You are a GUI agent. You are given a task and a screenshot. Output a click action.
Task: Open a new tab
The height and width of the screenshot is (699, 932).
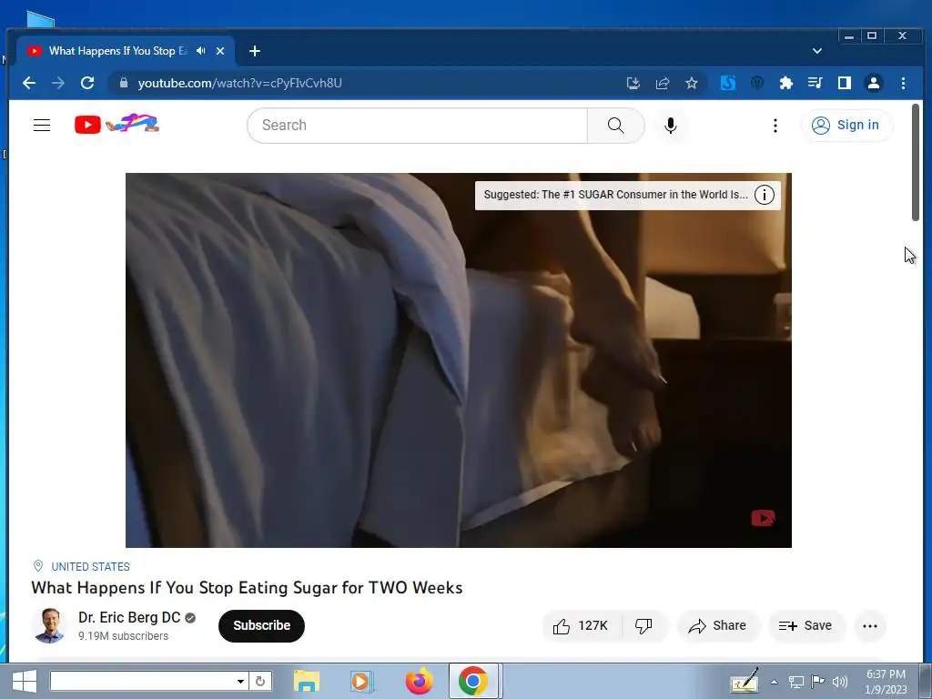coord(255,51)
